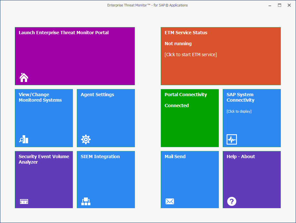296x223 pixels.
Task: Click the home icon in the portal tile
Action: (24, 77)
